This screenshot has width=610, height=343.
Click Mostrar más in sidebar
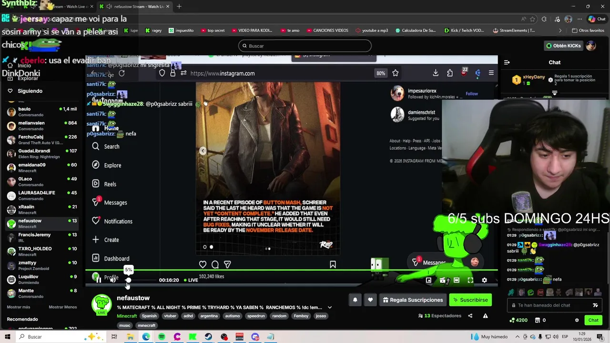(19, 307)
